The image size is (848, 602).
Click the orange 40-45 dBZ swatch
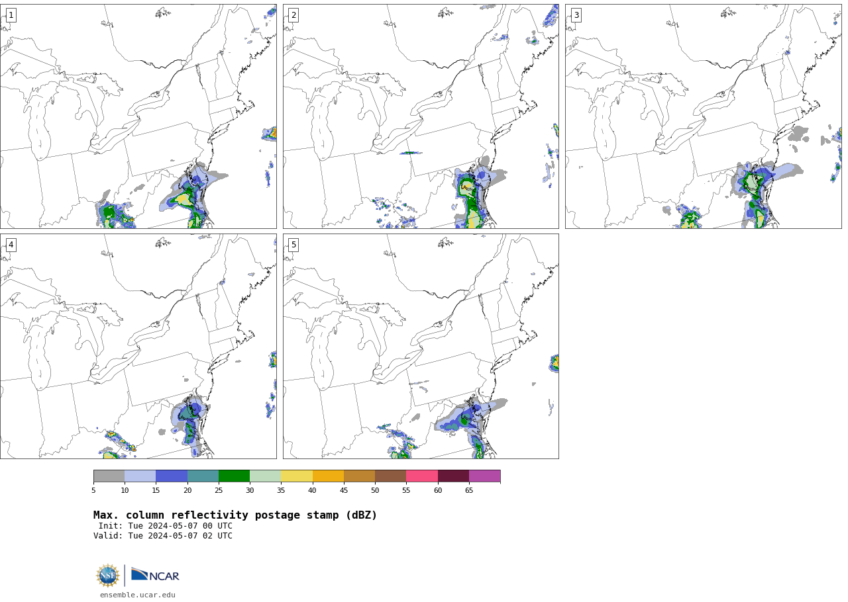328,476
